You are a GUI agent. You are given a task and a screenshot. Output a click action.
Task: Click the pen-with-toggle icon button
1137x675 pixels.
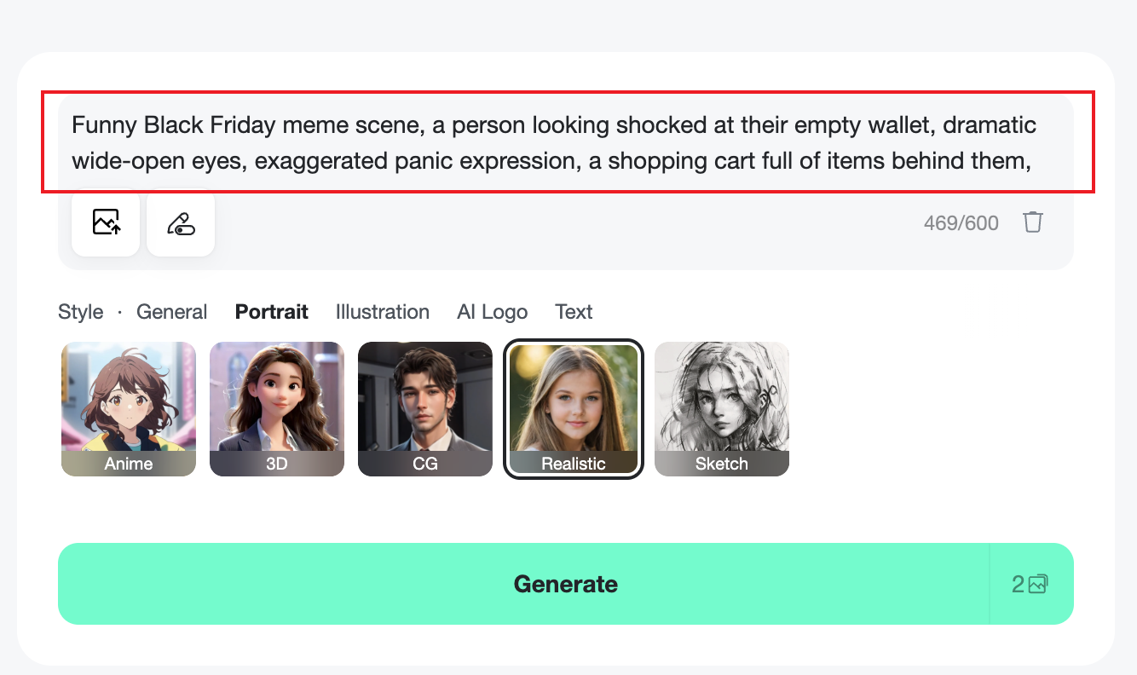tap(181, 222)
